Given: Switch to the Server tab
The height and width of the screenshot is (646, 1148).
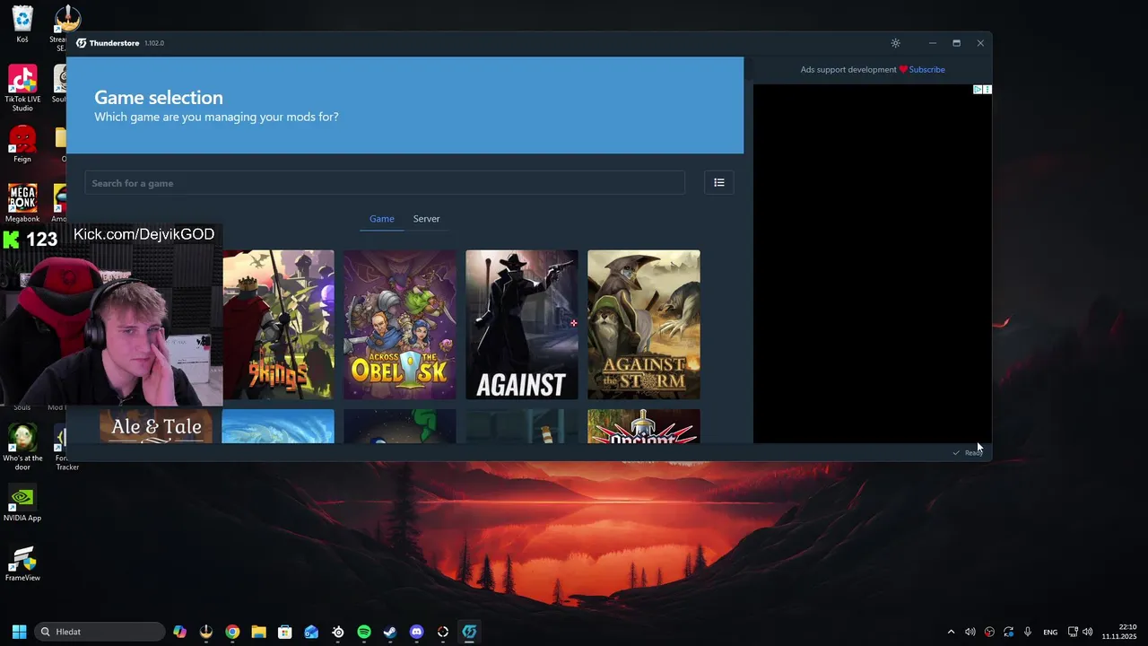Looking at the screenshot, I should click(426, 219).
